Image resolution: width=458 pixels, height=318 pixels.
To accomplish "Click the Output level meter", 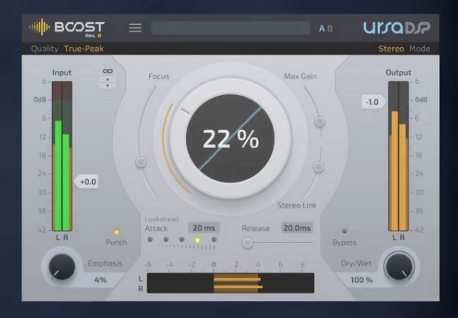I will 399,156.
